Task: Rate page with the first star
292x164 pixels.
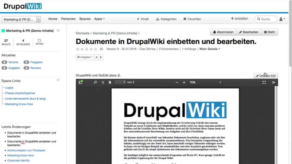Action: [78, 49]
